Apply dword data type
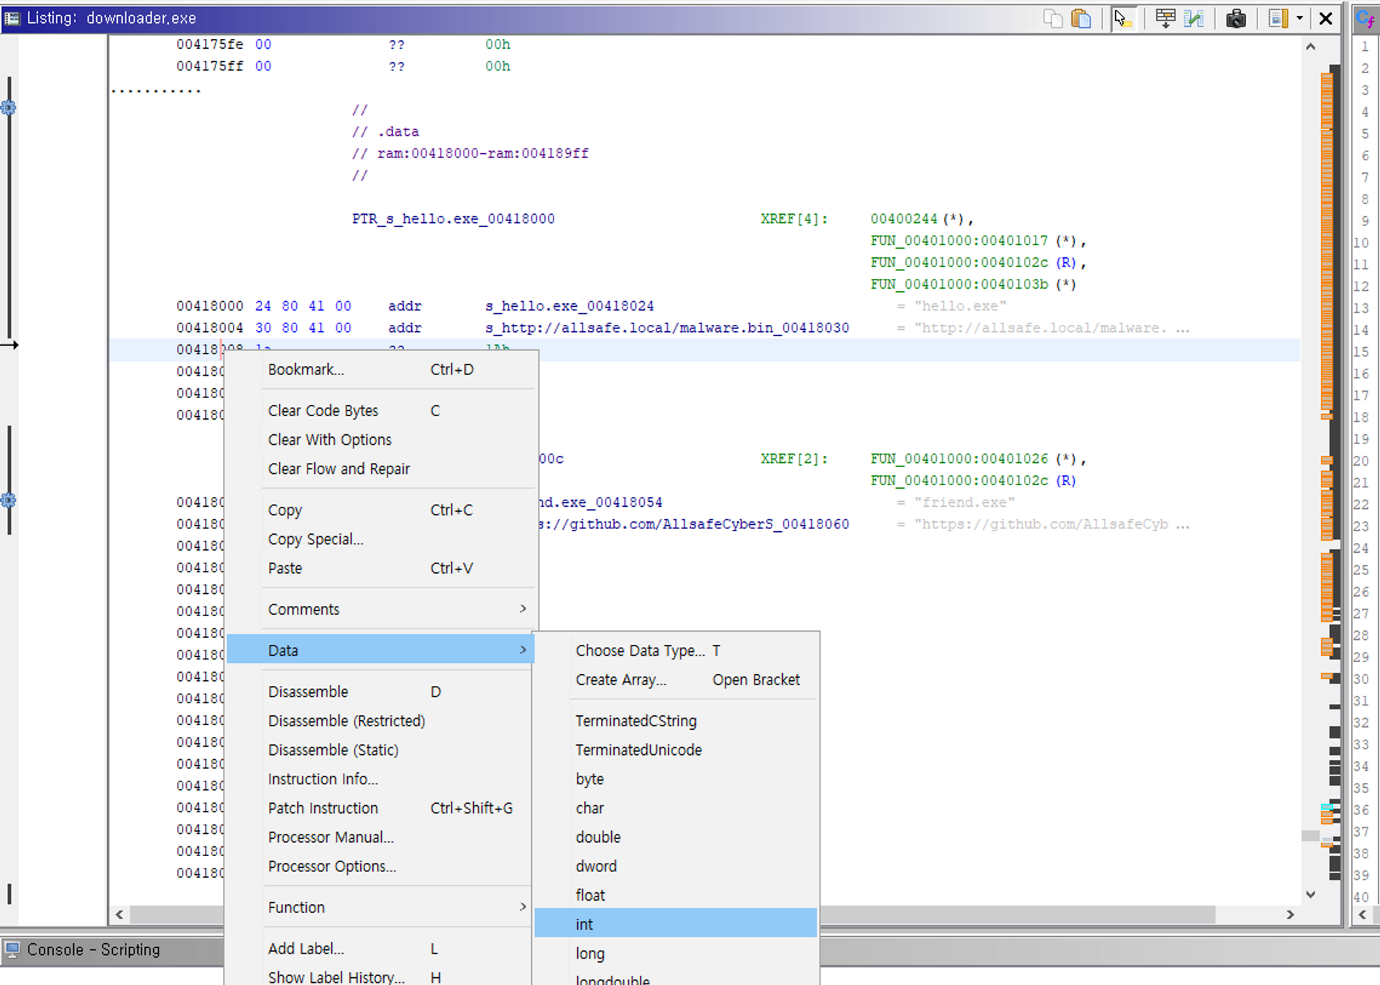 coord(675,866)
